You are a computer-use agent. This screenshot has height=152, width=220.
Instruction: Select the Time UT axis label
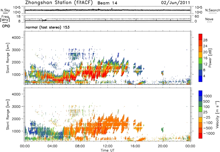coord(108,150)
